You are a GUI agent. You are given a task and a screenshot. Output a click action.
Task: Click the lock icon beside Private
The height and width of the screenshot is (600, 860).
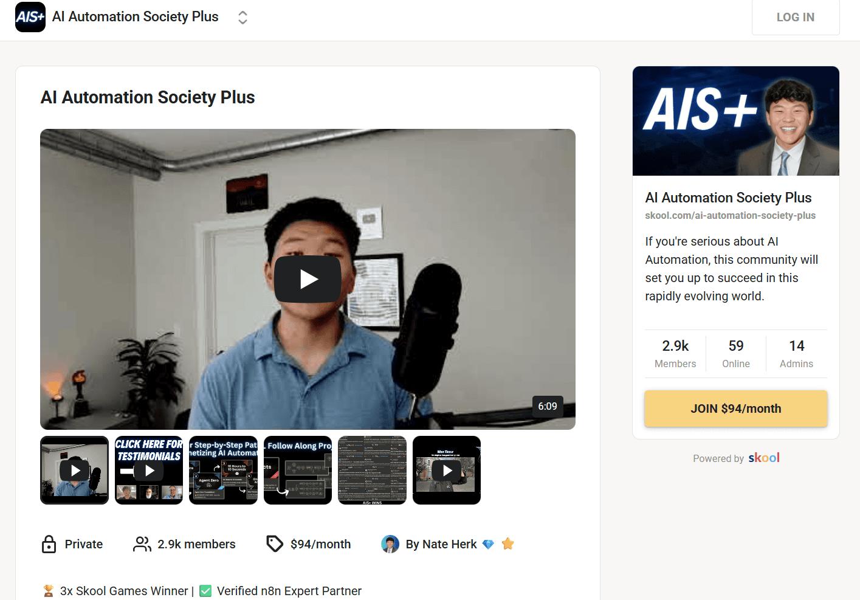tap(49, 544)
